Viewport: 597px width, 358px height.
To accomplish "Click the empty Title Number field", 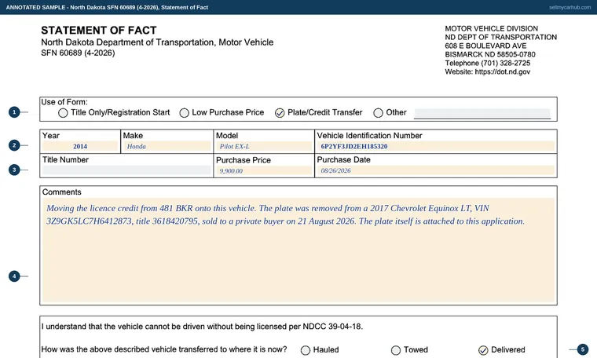I will point(126,170).
